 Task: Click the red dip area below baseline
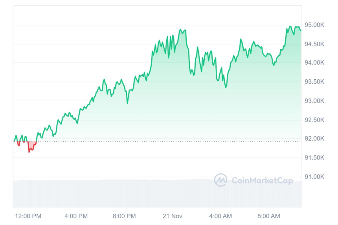tap(31, 145)
